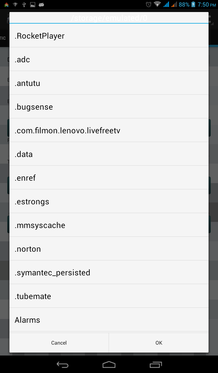The height and width of the screenshot is (373, 218).
Task: Tap the battery status icon
Action: tap(193, 4)
